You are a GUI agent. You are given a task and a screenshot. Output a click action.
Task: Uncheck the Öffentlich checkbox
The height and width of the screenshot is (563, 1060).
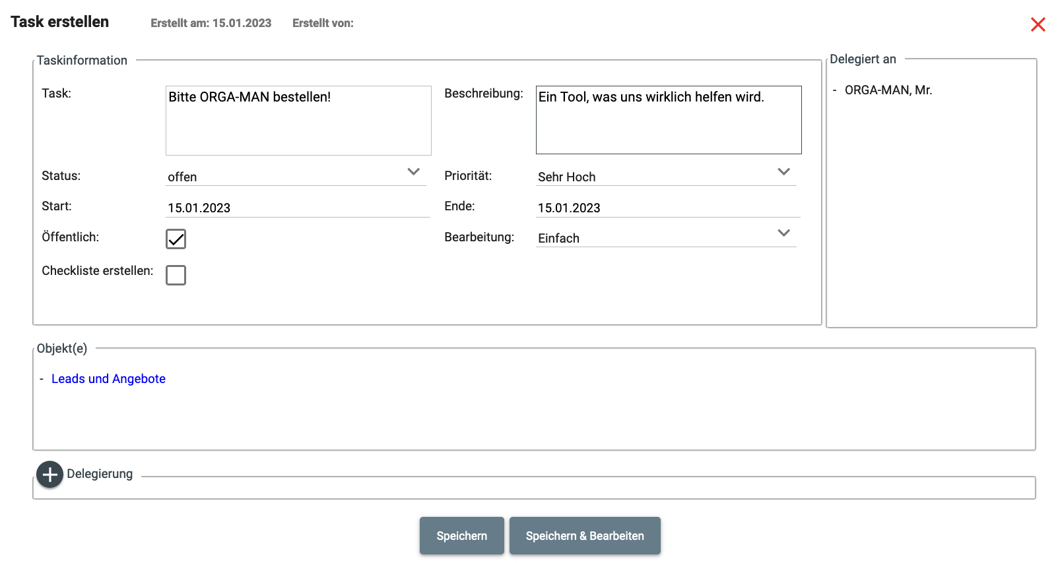coord(176,239)
